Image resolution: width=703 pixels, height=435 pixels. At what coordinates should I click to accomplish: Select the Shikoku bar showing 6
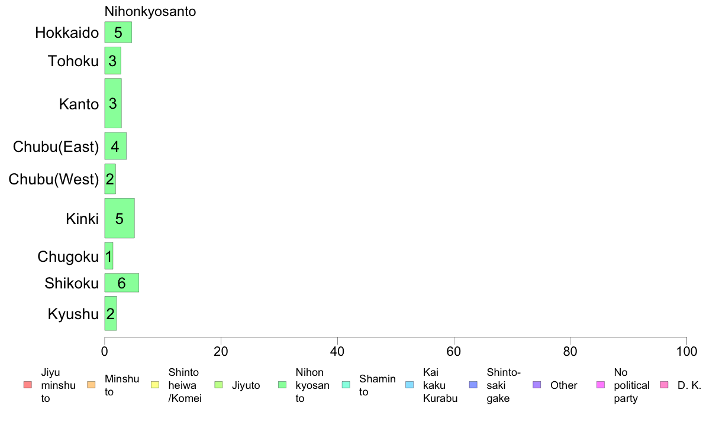click(121, 283)
